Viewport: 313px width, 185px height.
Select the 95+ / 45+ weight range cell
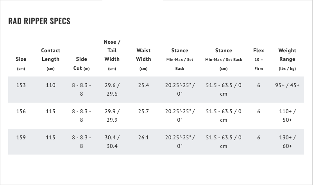tap(287, 85)
